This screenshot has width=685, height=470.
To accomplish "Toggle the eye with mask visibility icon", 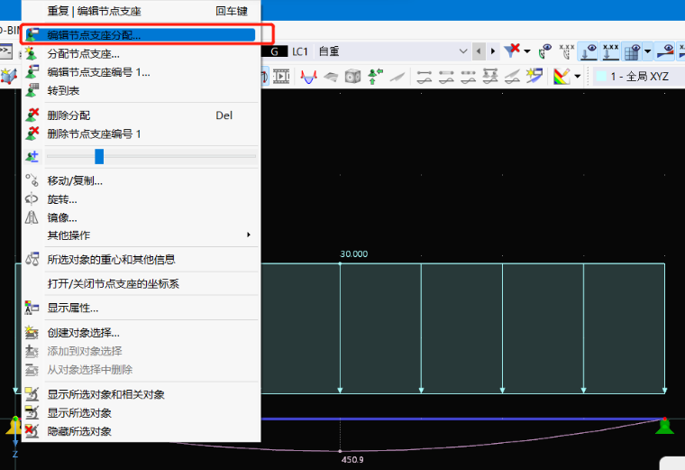I will [x=545, y=51].
